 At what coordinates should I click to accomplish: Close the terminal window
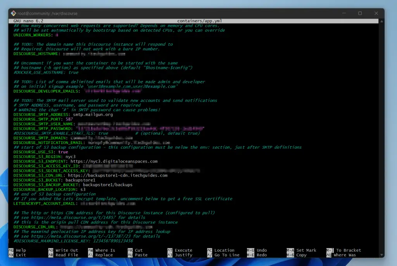[x=376, y=13]
